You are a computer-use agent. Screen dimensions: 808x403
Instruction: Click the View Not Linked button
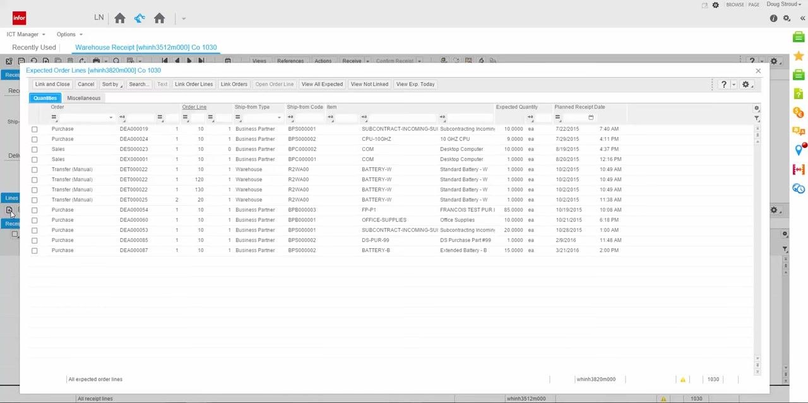coord(369,84)
